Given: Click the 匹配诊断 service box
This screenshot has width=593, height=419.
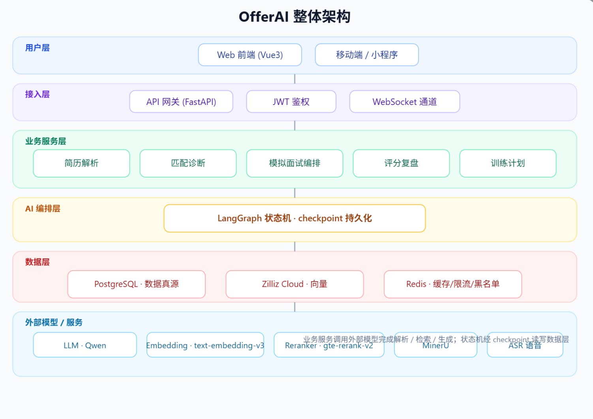Looking at the screenshot, I should tap(188, 163).
